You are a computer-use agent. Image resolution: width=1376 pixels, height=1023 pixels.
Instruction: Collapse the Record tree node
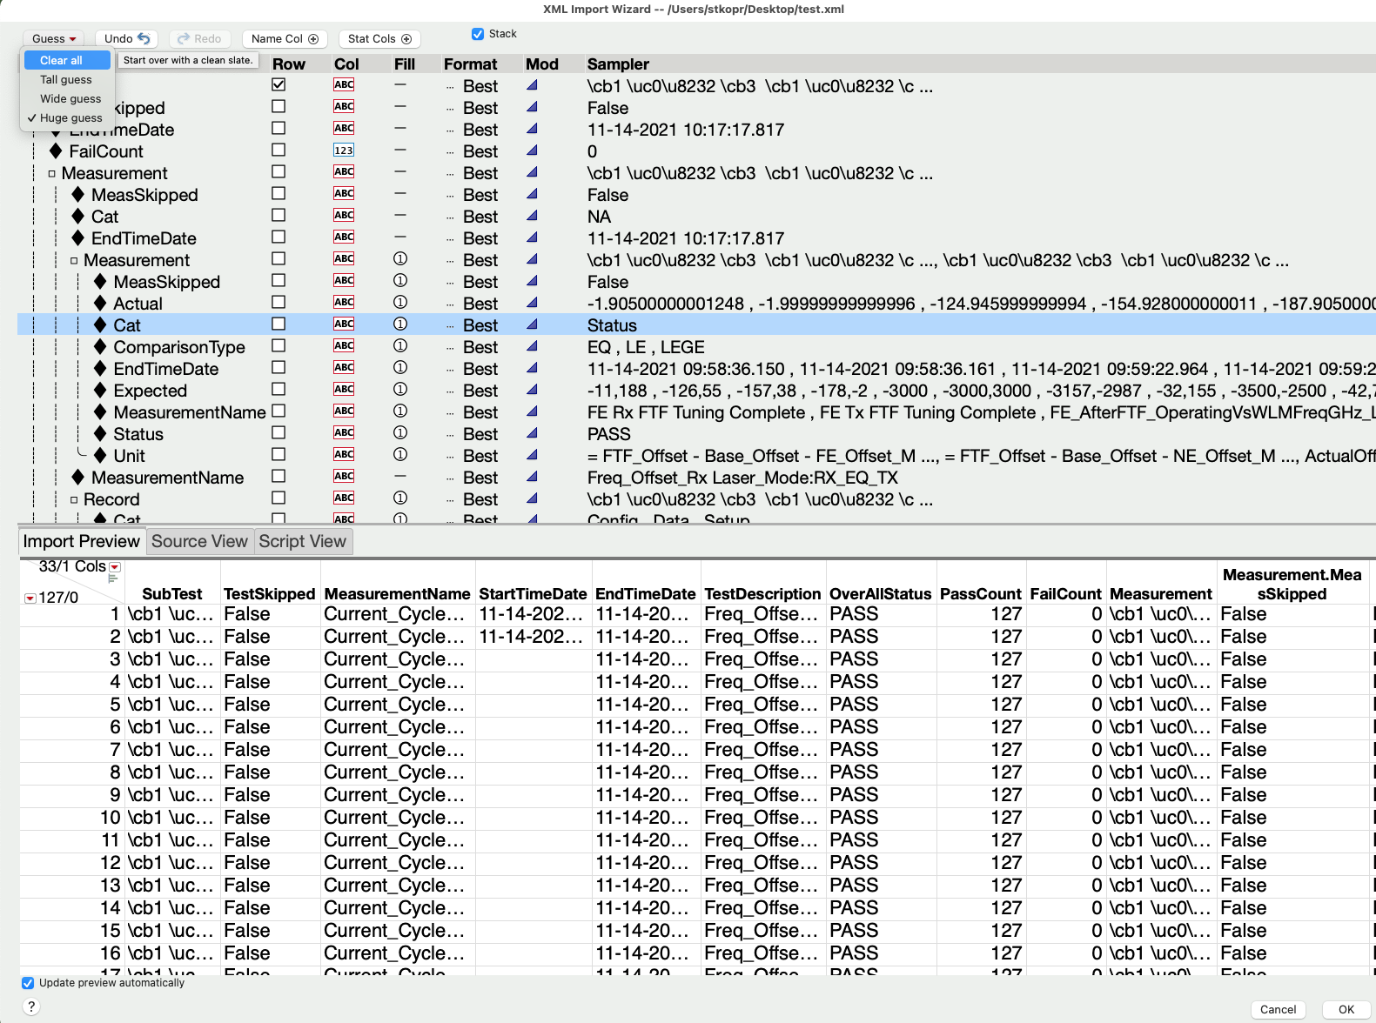pyautogui.click(x=74, y=499)
